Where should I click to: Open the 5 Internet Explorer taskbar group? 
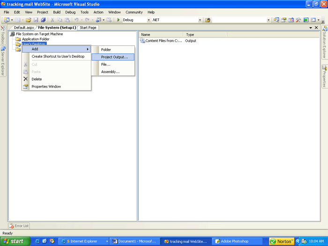83,241
